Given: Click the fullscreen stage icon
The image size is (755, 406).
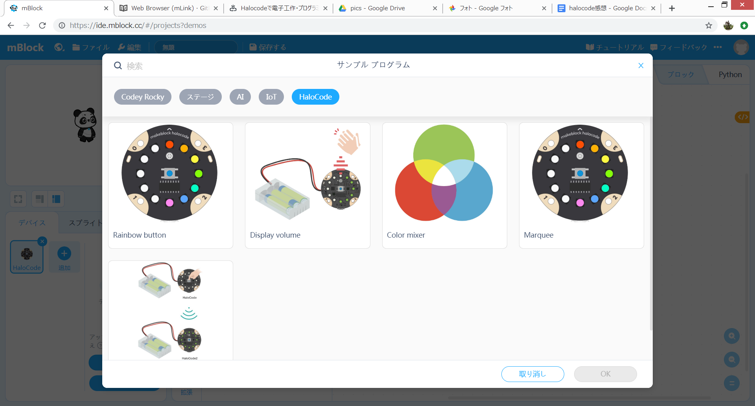Looking at the screenshot, I should pyautogui.click(x=18, y=199).
